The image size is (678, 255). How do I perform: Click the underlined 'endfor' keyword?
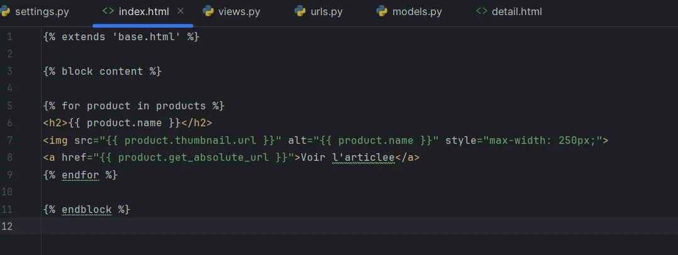[81, 175]
